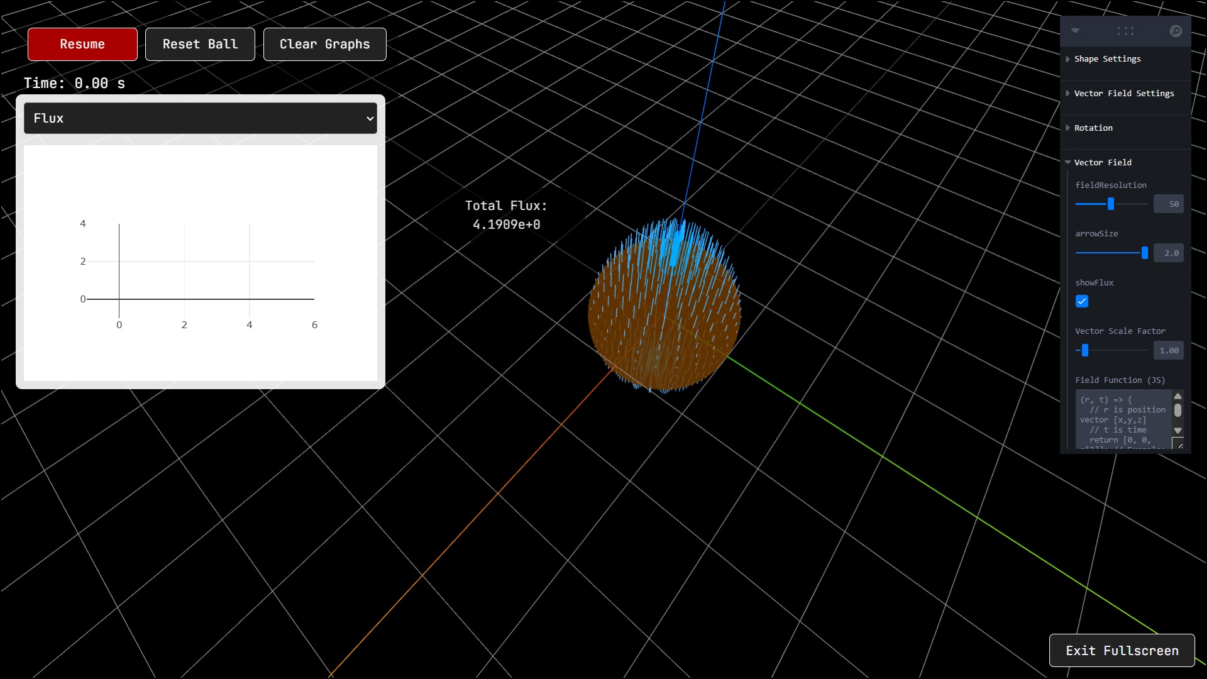The height and width of the screenshot is (679, 1207).
Task: Click Reset Ball
Action: pos(200,44)
